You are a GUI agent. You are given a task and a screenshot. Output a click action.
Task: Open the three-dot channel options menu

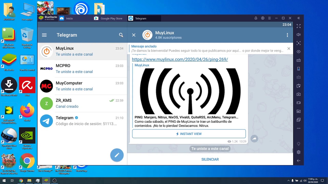[287, 35]
